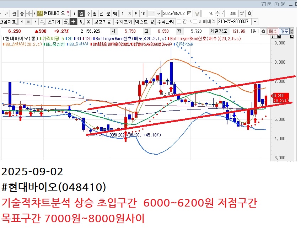Switch to minute 분 chart
This screenshot has height=230, width=301.
[108, 14]
